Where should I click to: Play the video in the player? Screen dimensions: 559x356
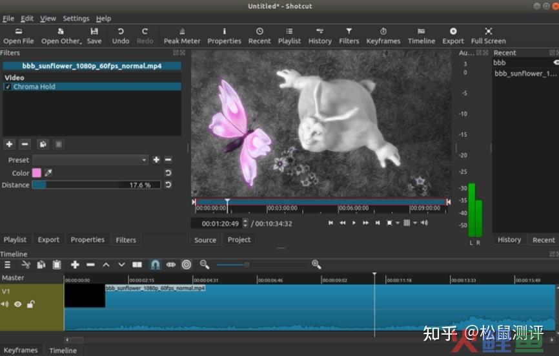pyautogui.click(x=354, y=223)
